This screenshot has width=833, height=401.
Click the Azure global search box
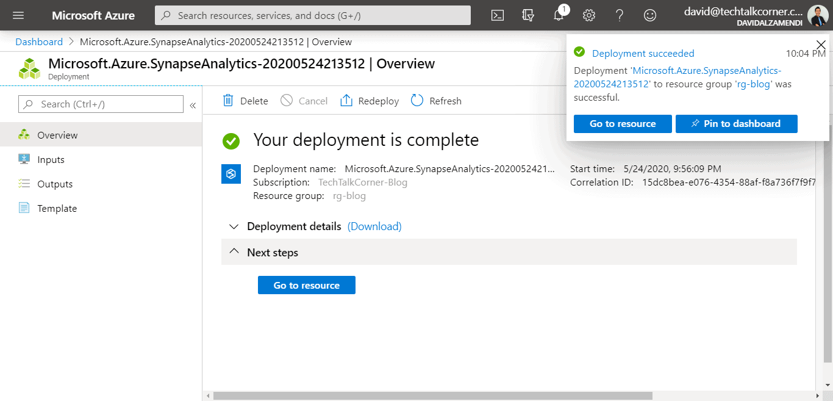(x=313, y=15)
